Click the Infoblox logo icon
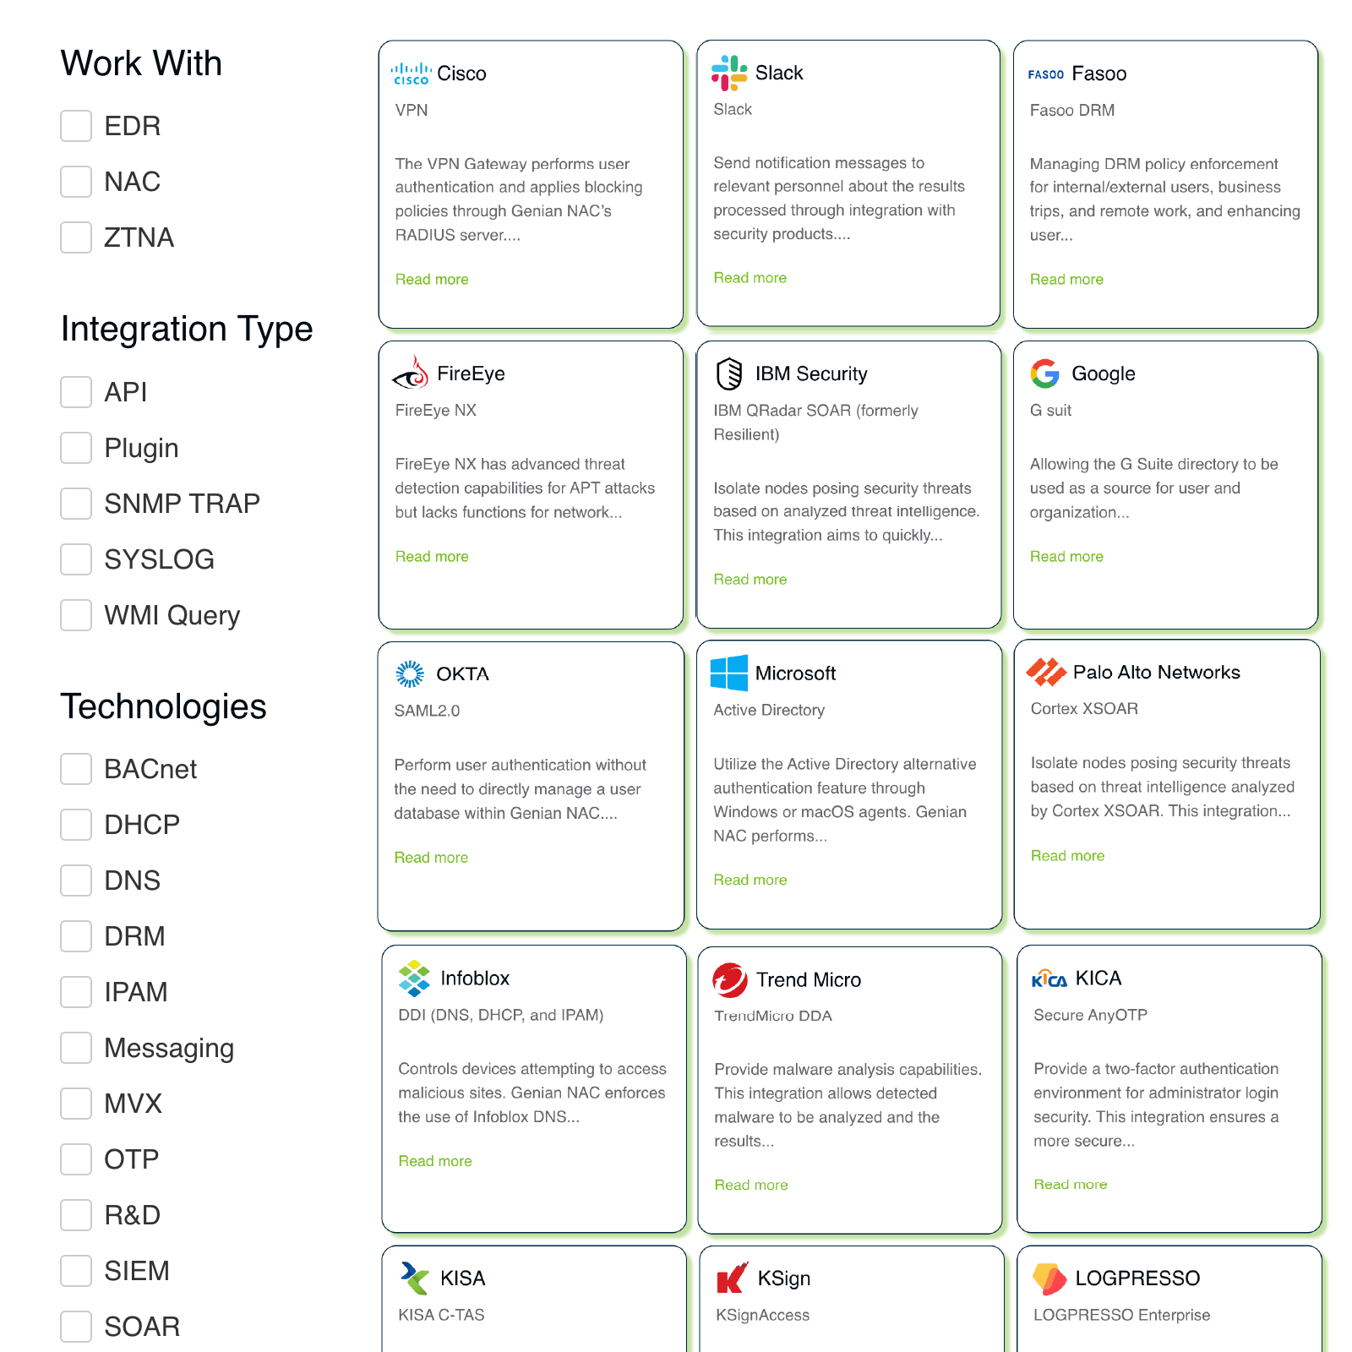The image size is (1352, 1352). pyautogui.click(x=414, y=978)
